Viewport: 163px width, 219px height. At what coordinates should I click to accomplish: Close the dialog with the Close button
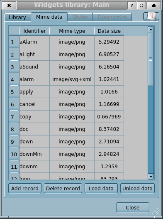click(x=133, y=207)
